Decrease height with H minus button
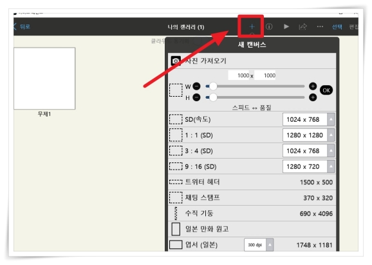This screenshot has width=372, height=265. click(196, 97)
